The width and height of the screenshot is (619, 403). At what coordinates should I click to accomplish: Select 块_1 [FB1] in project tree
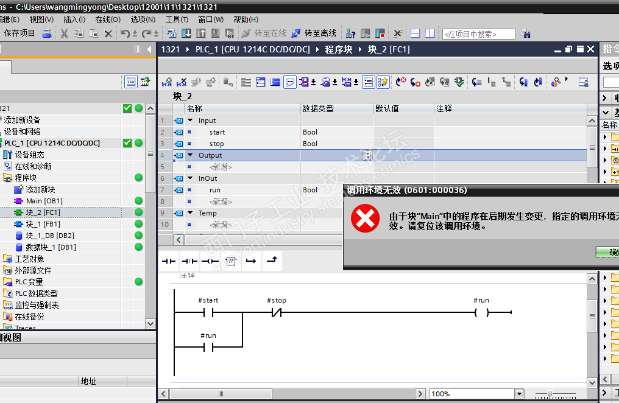[x=43, y=224]
